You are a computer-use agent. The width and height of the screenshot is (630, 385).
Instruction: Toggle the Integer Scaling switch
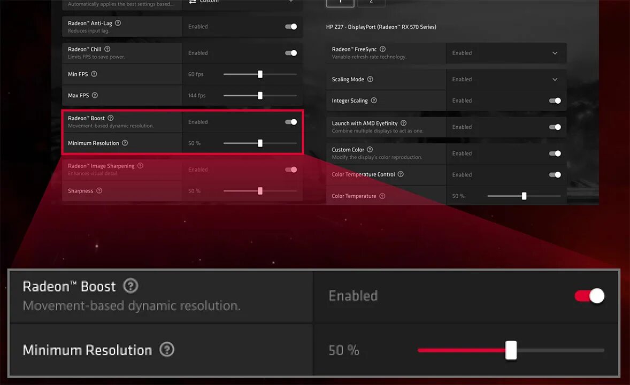coord(555,101)
